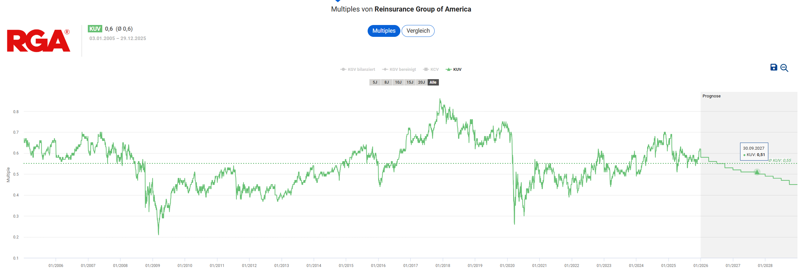This screenshot has height=274, width=801.
Task: Switch the chart range to 20J
Action: [x=421, y=82]
